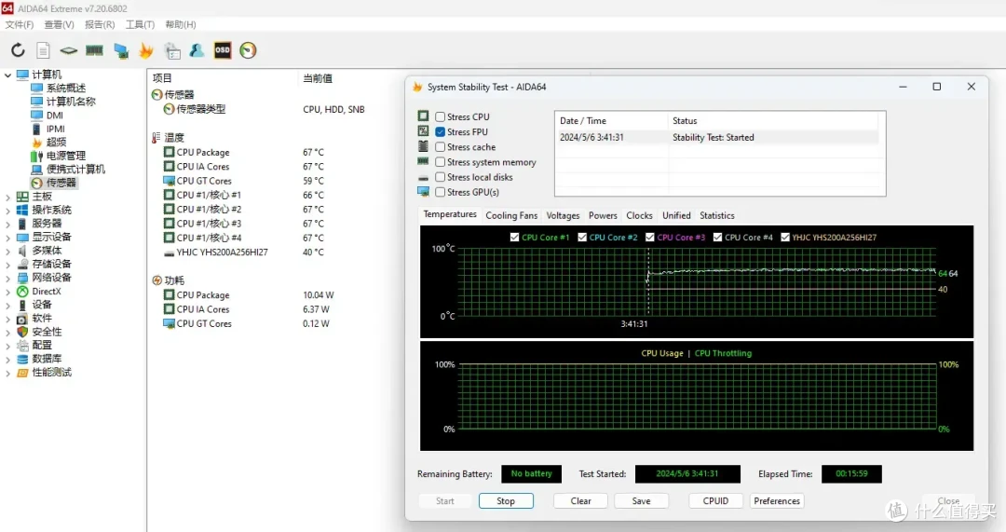Click the memory module toolbar icon
The height and width of the screenshot is (532, 1006).
click(94, 50)
